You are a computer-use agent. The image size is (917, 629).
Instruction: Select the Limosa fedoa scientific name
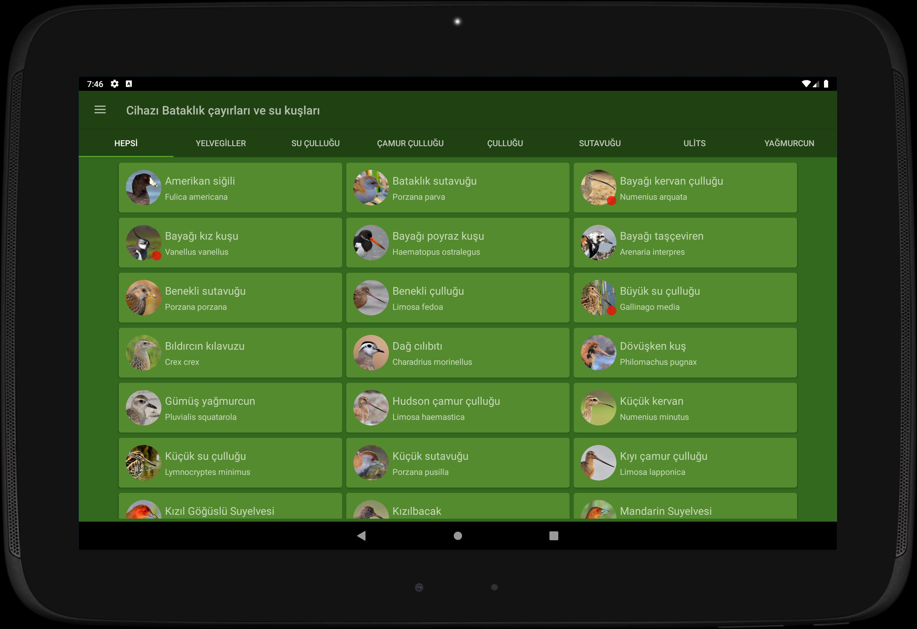(417, 307)
